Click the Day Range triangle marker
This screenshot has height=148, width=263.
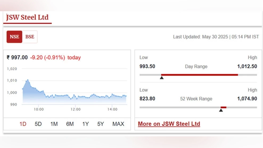[x=162, y=78]
